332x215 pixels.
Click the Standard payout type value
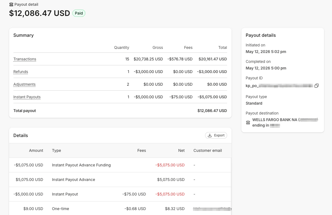(x=254, y=103)
